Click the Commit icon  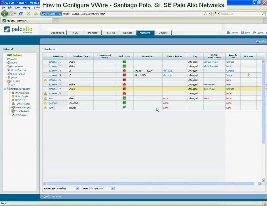tap(228, 32)
